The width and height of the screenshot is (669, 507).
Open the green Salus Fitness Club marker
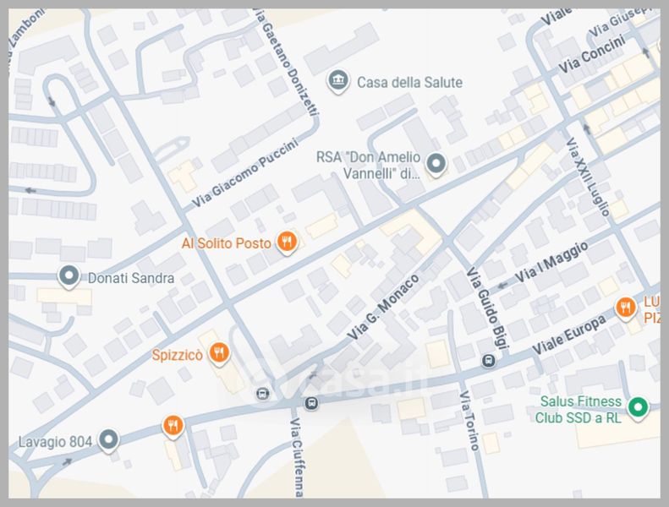click(640, 408)
